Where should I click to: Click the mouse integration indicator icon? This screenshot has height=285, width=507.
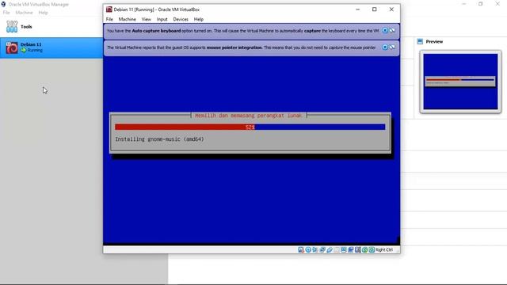[x=364, y=250]
